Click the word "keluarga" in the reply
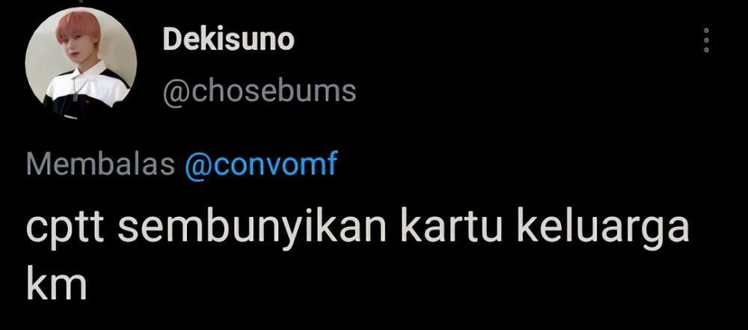Viewport: 748px width, 330px height. click(603, 228)
